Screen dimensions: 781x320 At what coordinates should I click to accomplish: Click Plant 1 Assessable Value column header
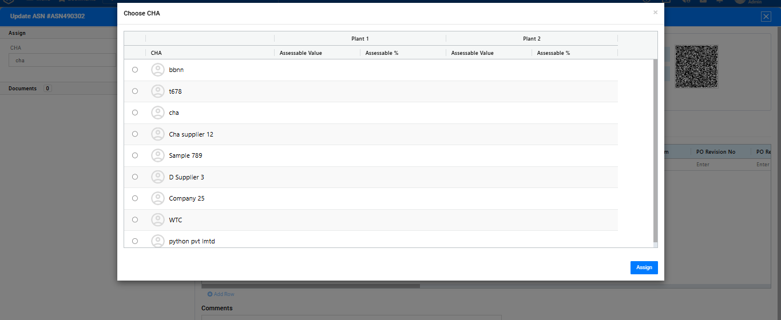[301, 53]
